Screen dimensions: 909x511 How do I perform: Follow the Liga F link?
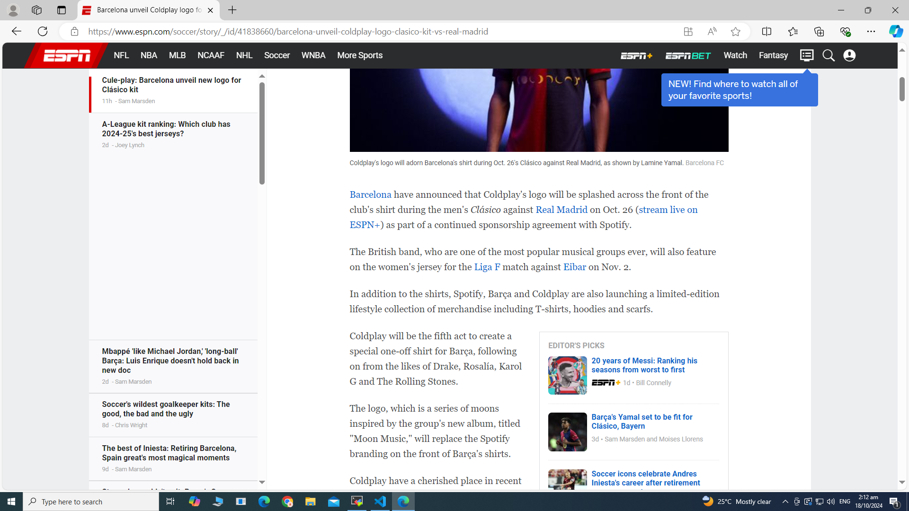pos(487,267)
